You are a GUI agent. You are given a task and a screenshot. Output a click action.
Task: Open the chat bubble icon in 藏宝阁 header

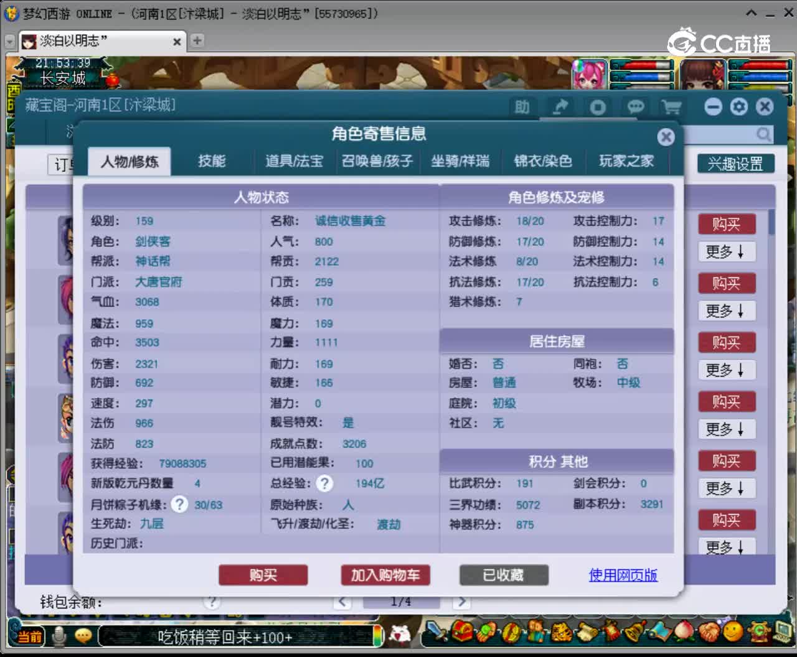(635, 107)
